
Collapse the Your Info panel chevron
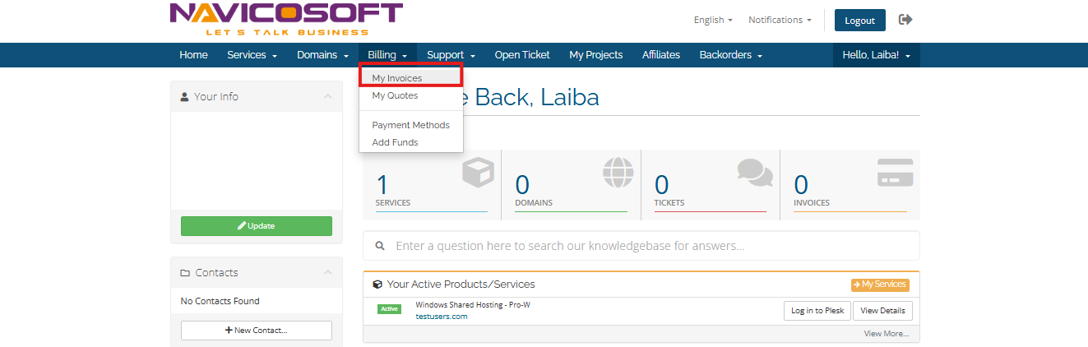[328, 97]
